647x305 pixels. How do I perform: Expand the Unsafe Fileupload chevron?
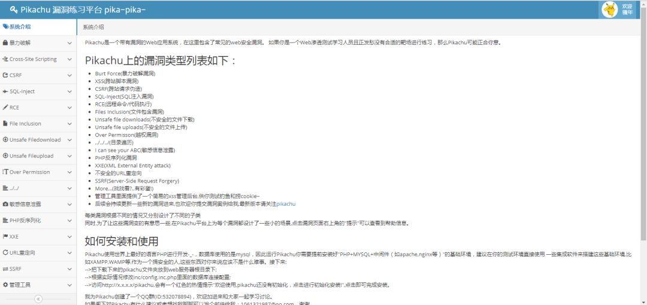69,156
